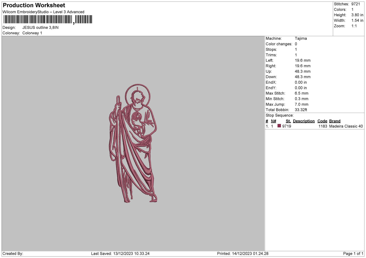Click the Description column header
The height and width of the screenshot is (258, 366).
point(304,121)
